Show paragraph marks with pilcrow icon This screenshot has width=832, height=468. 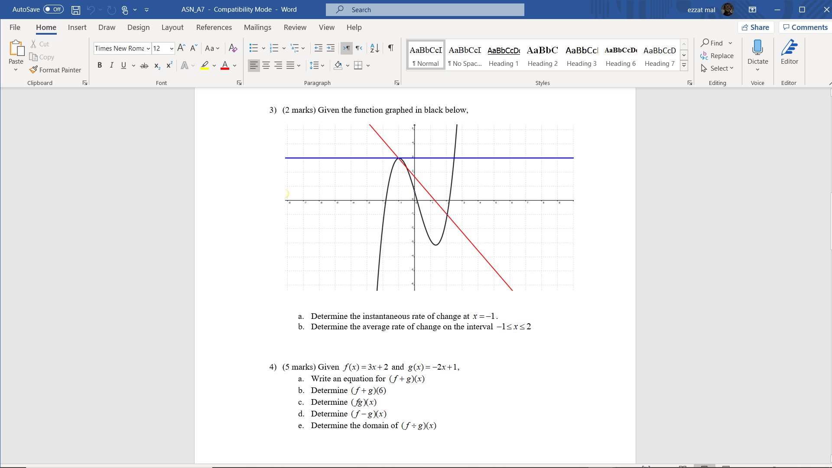pyautogui.click(x=391, y=48)
